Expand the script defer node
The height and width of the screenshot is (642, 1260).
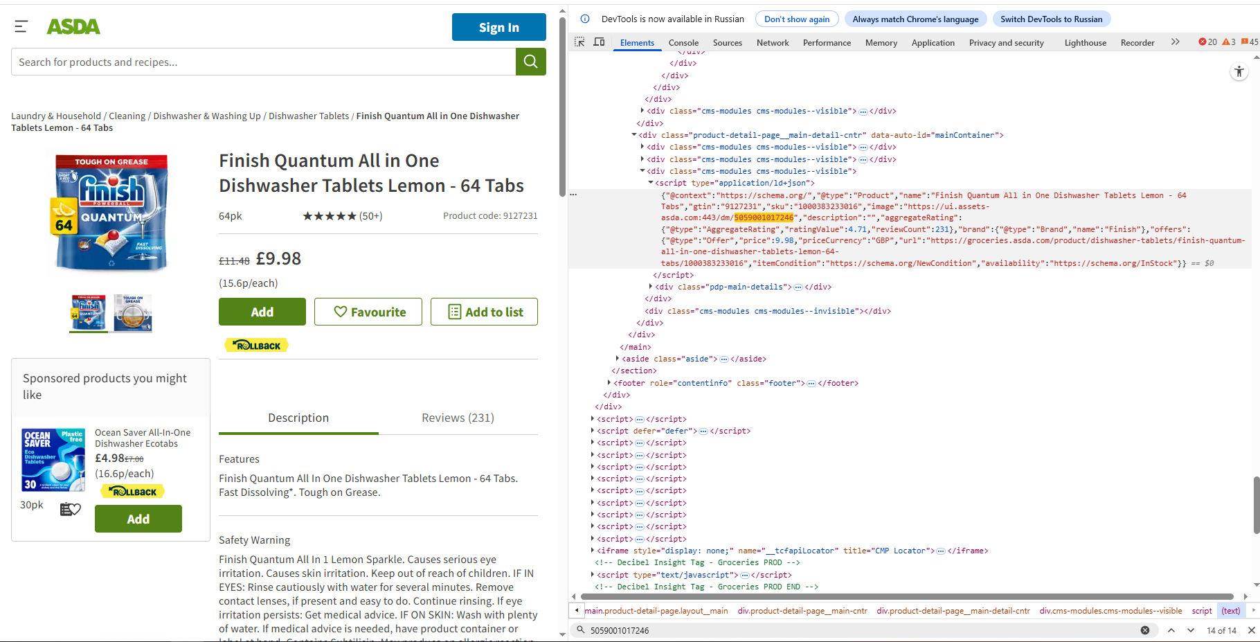point(593,431)
